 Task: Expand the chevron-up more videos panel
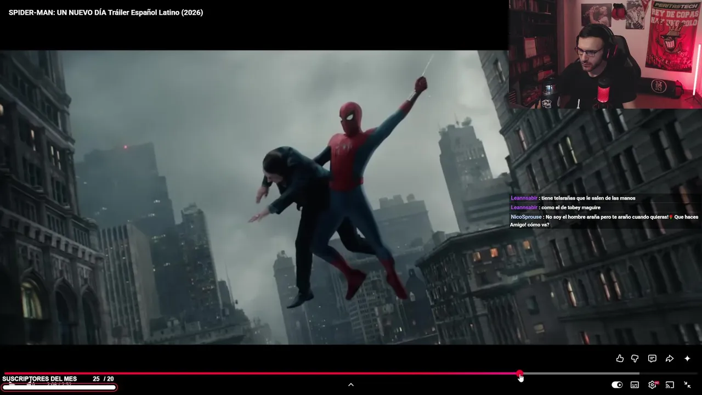coord(351,385)
